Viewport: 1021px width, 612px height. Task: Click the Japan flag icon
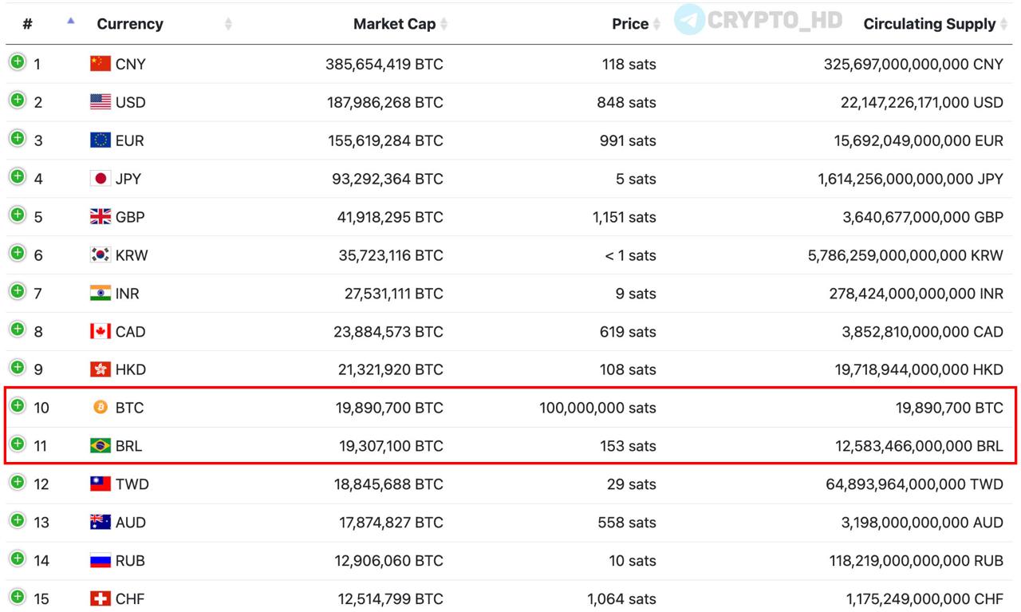click(x=101, y=179)
